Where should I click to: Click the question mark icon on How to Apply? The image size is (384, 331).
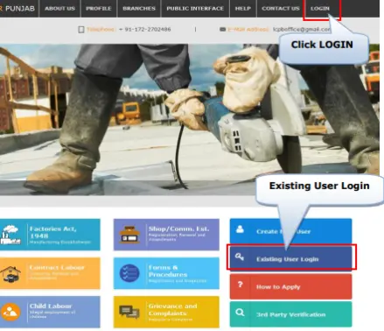click(x=240, y=285)
